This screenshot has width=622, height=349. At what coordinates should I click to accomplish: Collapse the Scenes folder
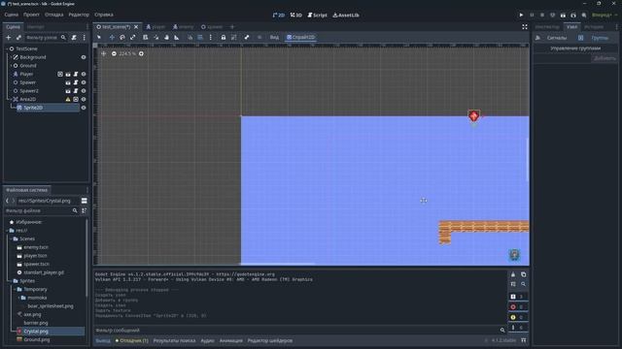pos(11,238)
